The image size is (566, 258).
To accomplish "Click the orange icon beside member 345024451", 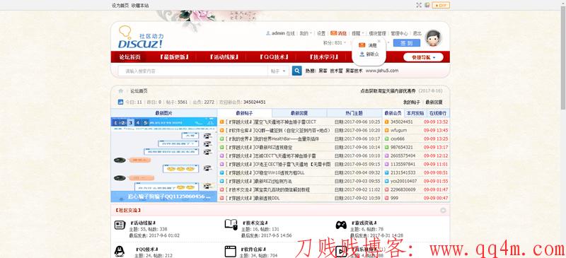I will (x=386, y=122).
